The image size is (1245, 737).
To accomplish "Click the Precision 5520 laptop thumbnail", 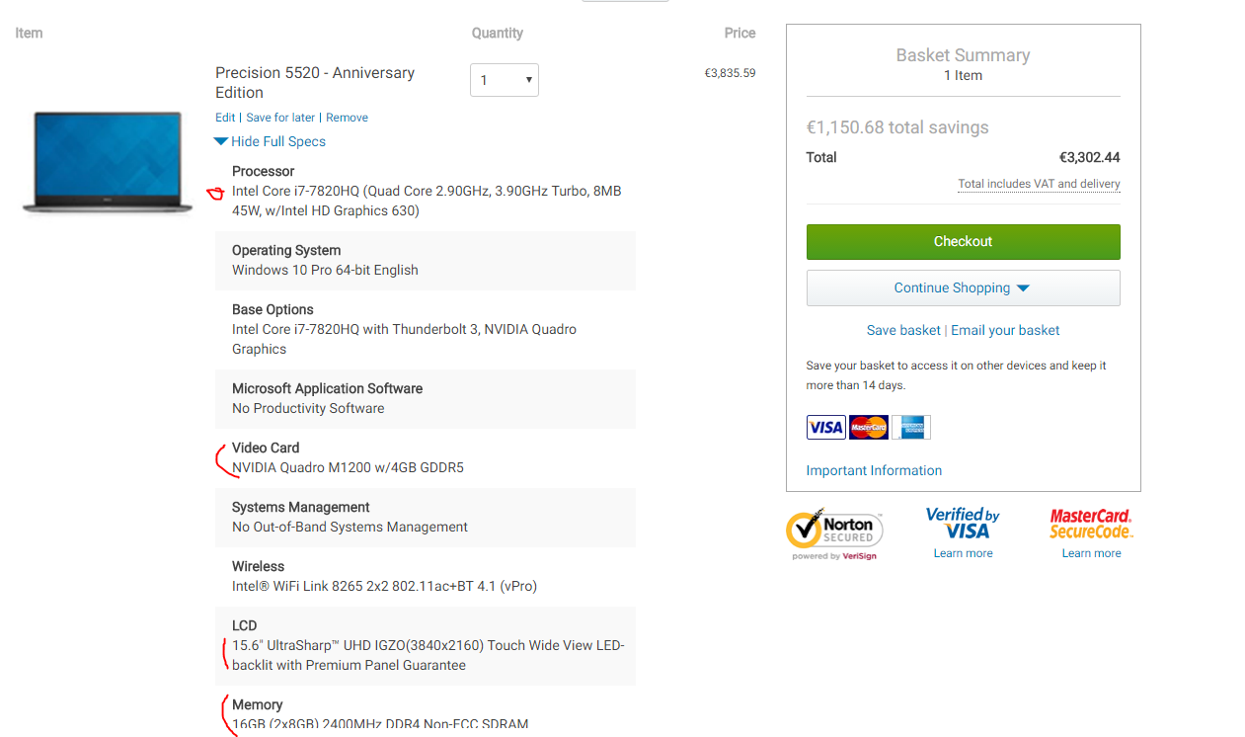I will point(108,162).
